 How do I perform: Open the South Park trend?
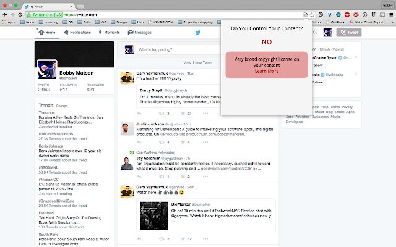pyautogui.click(x=48, y=235)
